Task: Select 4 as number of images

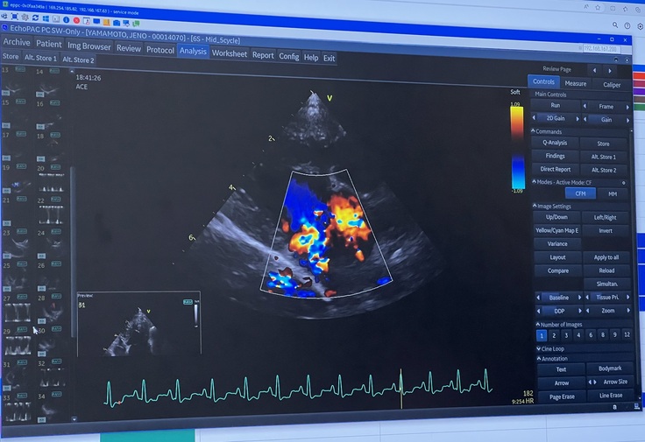Action: coord(579,335)
